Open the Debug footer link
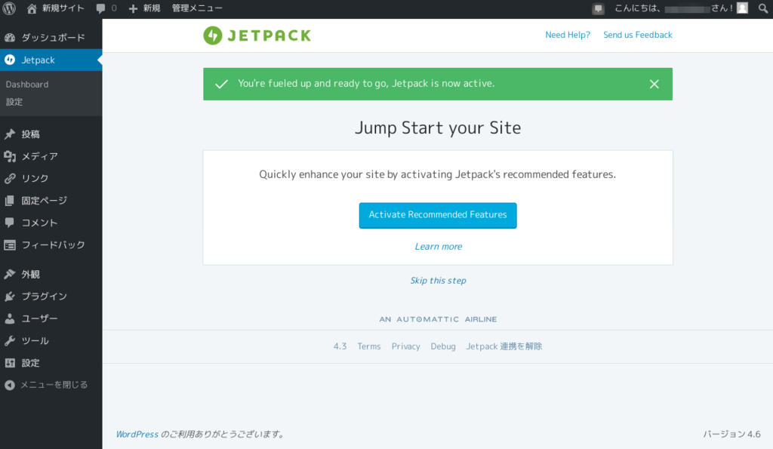Screen dimensions: 773x449 (443, 346)
